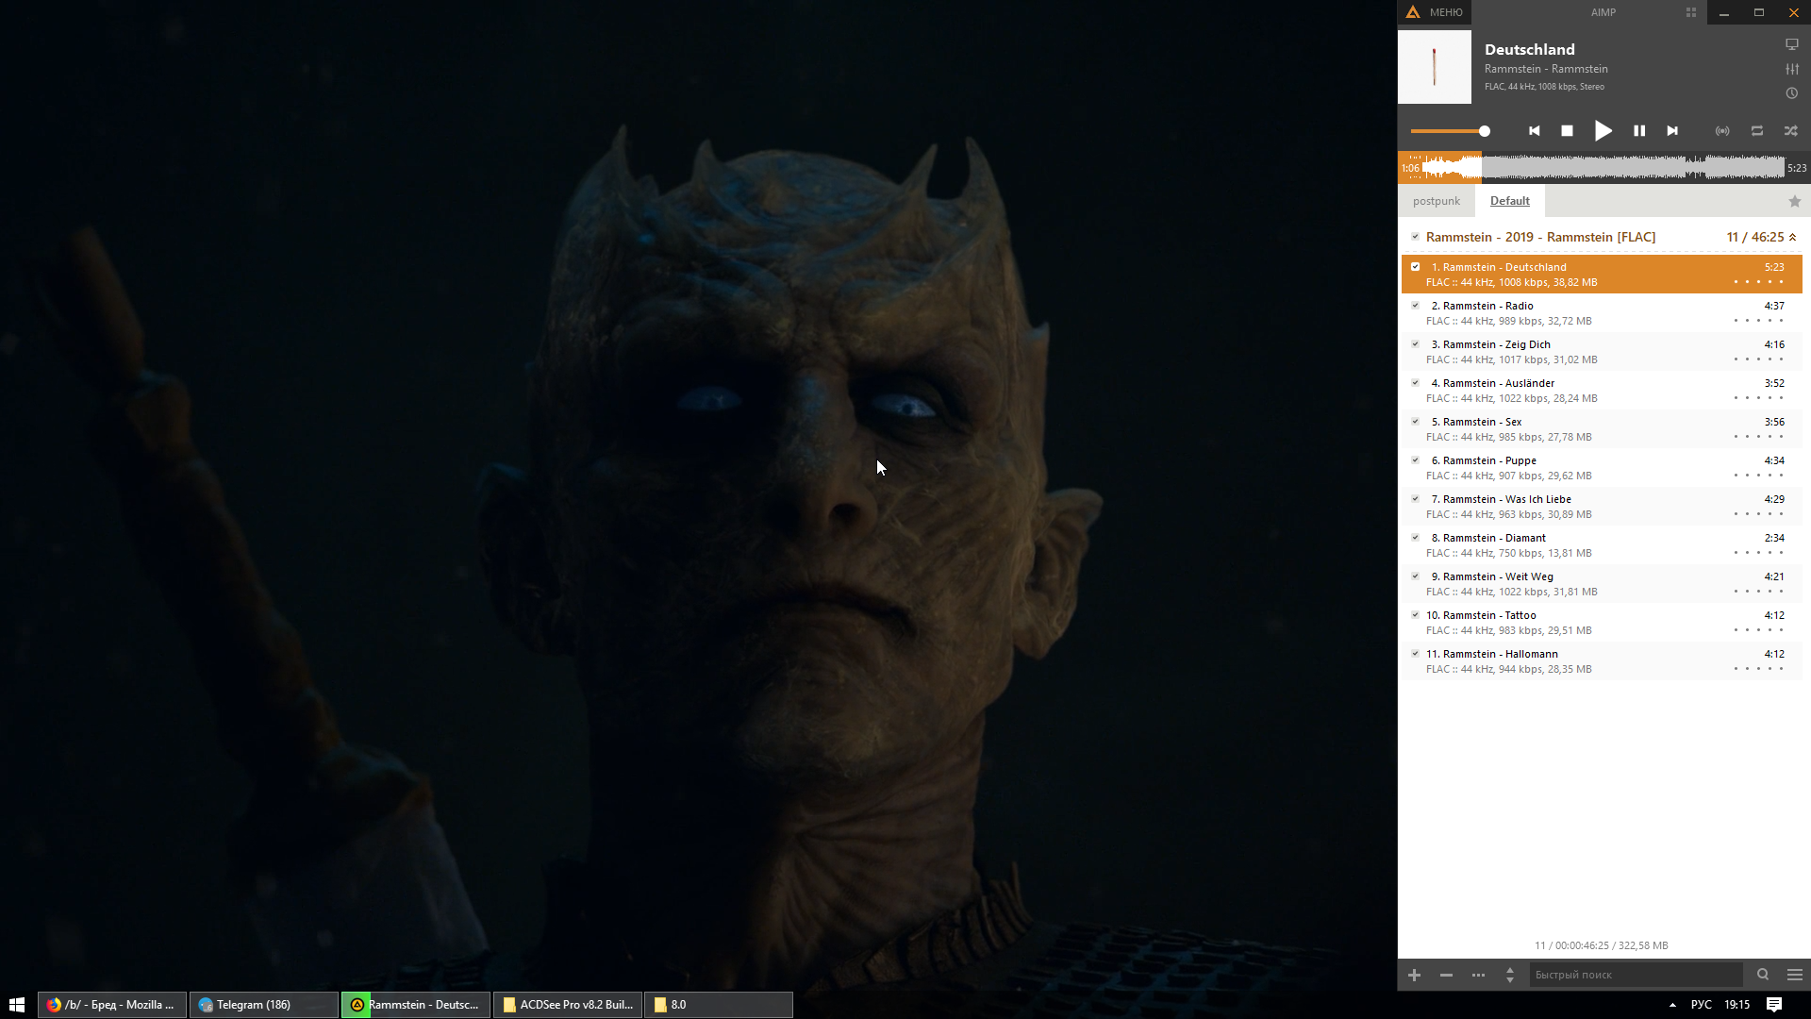Select track 9 Rammstein - Weit Weg
This screenshot has height=1019, width=1811.
pyautogui.click(x=1602, y=584)
